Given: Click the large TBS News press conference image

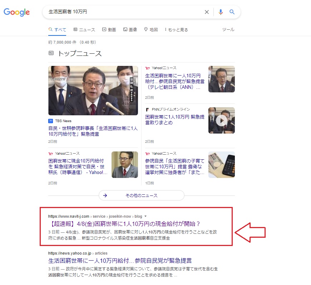Looking at the screenshot, I should [93, 91].
